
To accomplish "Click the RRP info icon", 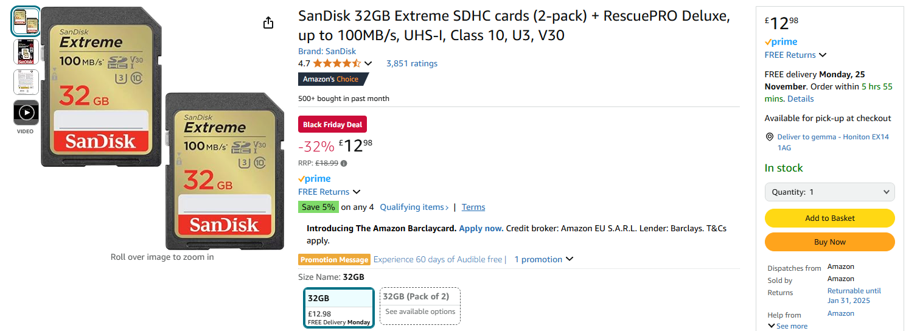I will click(x=344, y=163).
